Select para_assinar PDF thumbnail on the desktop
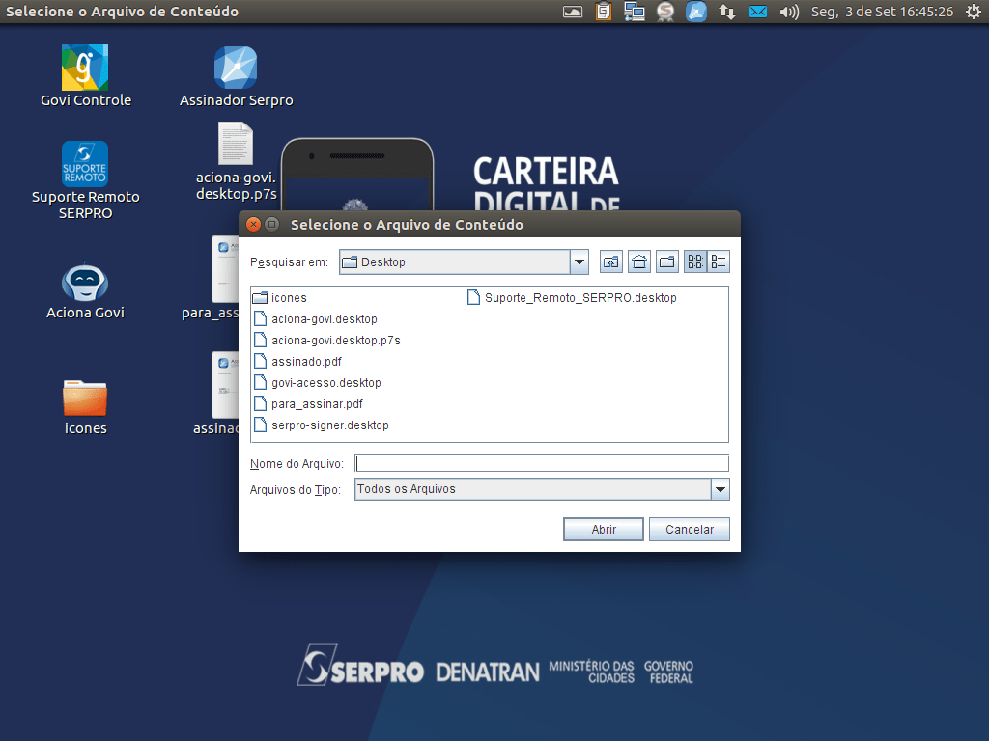 225,269
